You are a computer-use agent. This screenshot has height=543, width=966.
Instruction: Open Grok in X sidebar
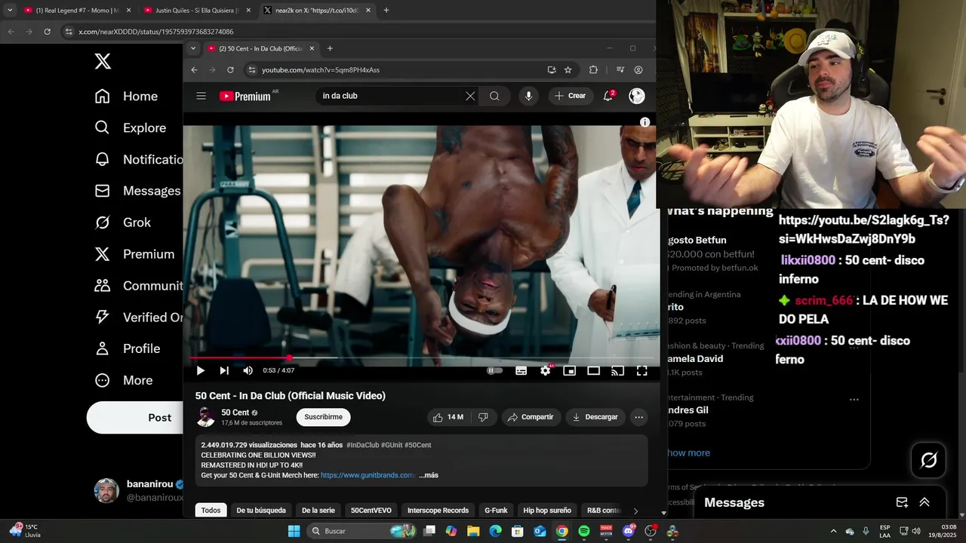click(122, 222)
